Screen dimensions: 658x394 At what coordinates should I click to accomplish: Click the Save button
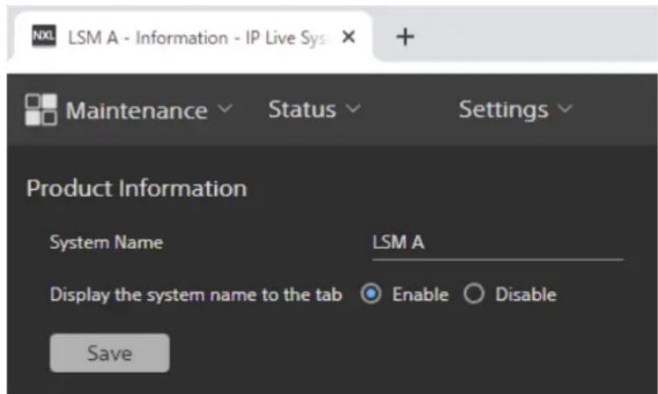(110, 353)
